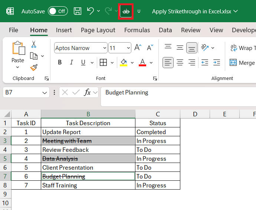Click the Format Painter brush icon
Screen dimensions: 256x210
click(x=34, y=67)
